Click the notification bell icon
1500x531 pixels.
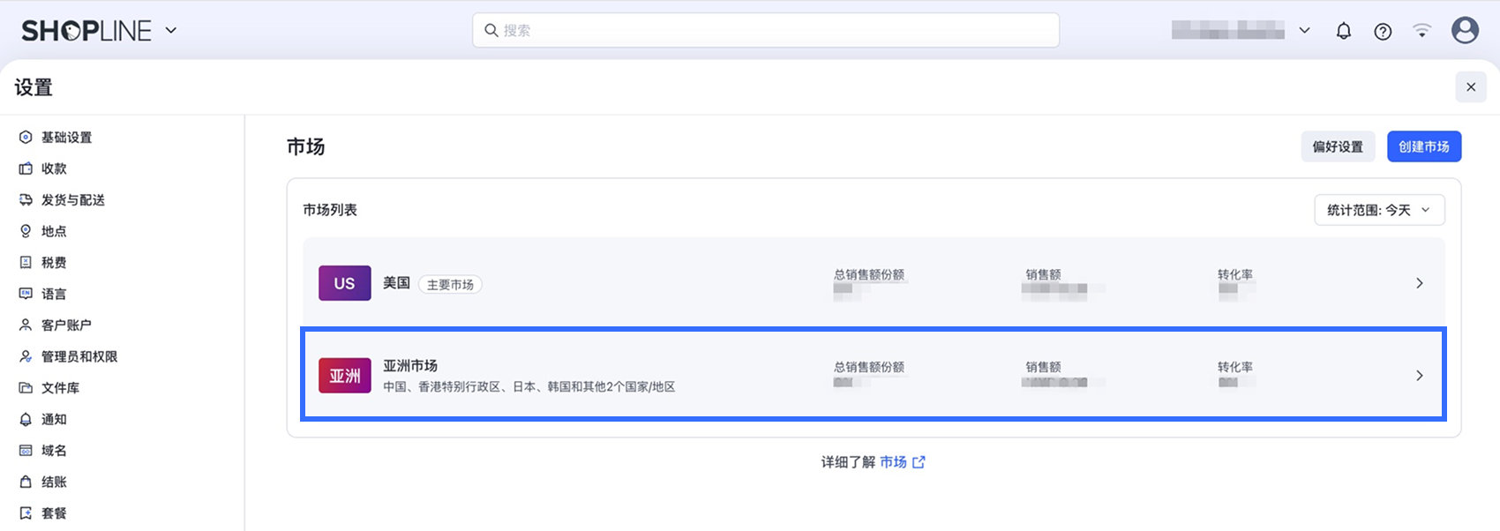point(1343,31)
